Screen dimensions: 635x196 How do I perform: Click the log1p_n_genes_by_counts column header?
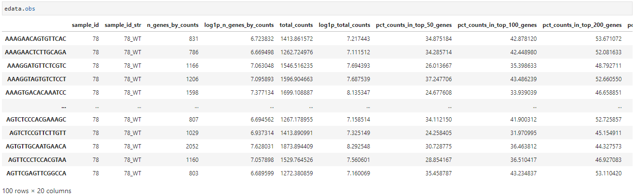click(x=239, y=25)
